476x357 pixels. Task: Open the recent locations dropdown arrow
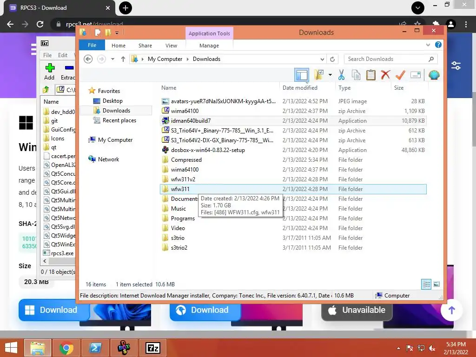[x=112, y=59]
